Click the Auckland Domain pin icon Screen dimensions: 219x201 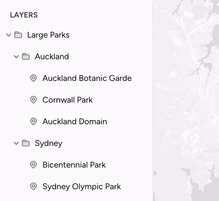[x=33, y=121]
